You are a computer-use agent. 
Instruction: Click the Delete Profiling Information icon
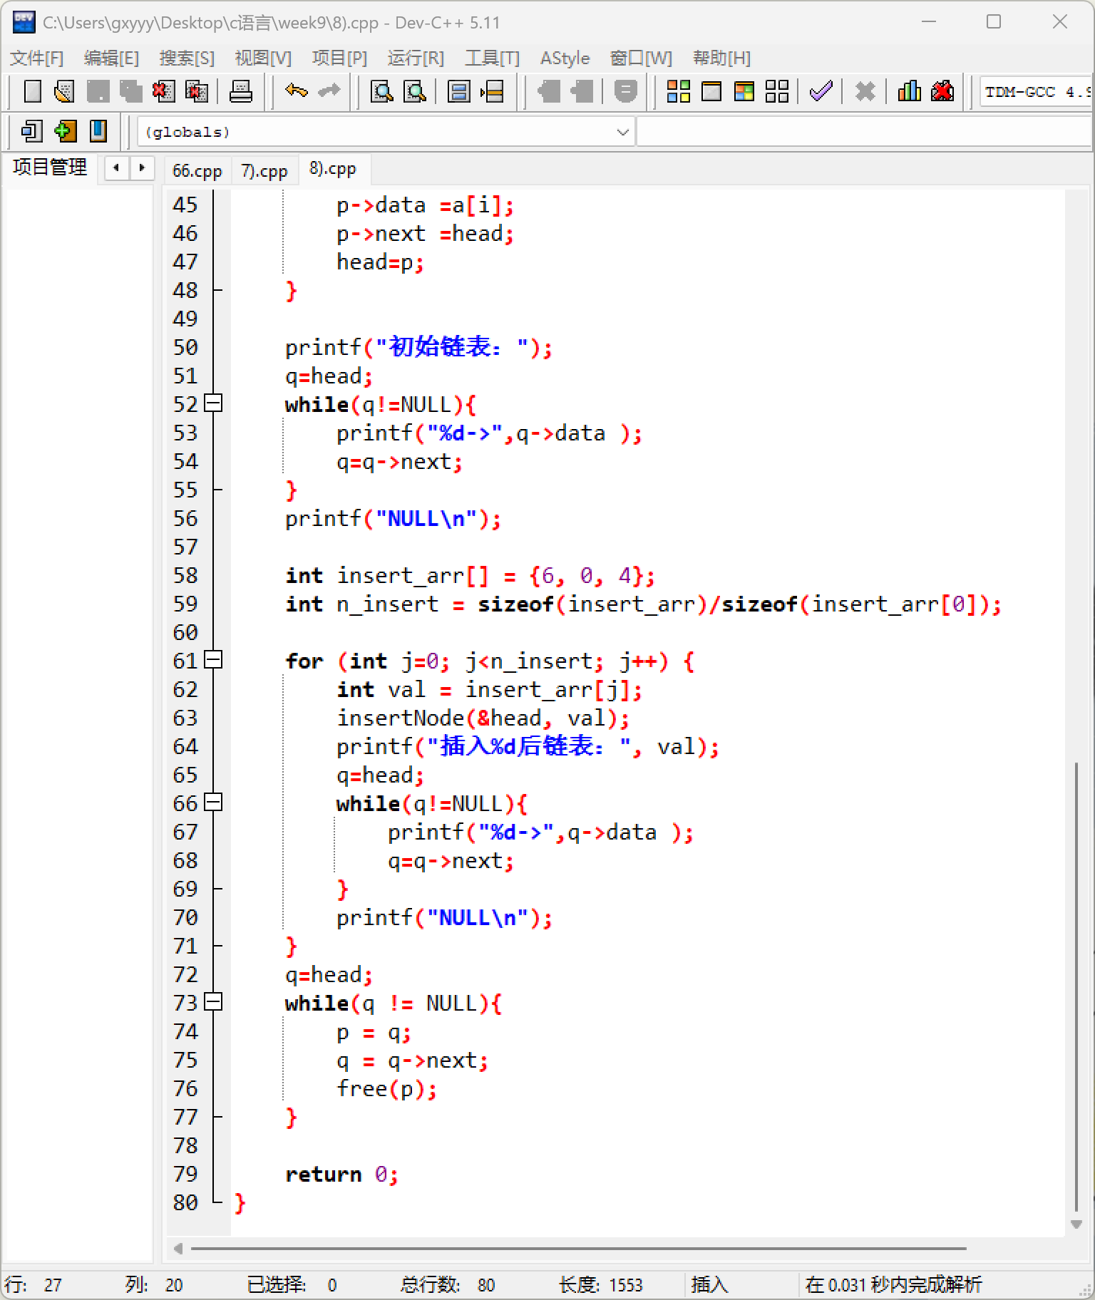click(942, 91)
